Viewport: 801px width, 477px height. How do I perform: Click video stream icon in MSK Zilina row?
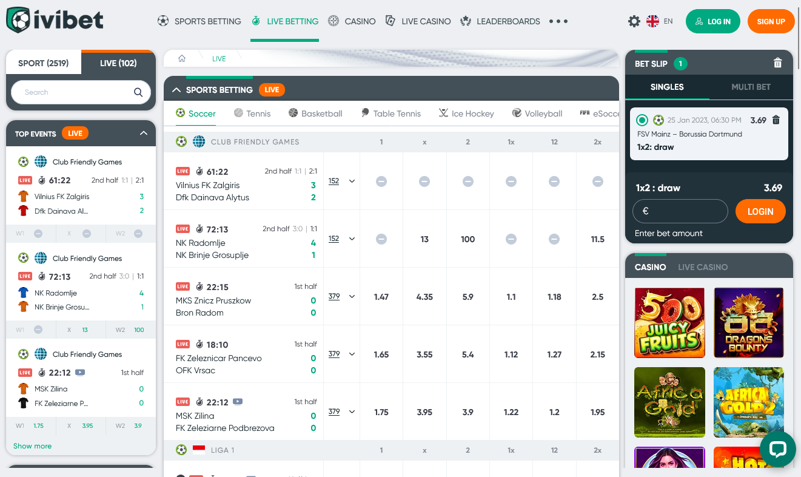click(238, 402)
